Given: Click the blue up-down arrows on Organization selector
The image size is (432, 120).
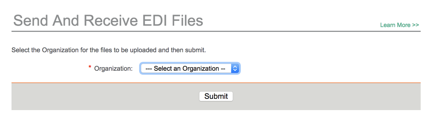Looking at the screenshot, I should tap(235, 68).
